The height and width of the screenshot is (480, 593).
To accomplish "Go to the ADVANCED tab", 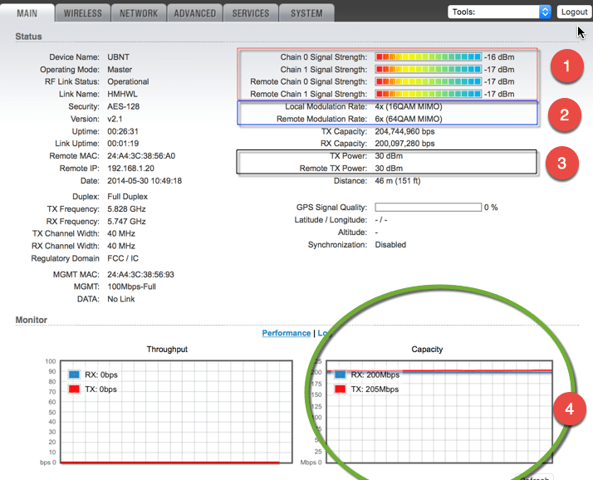I will (x=195, y=13).
